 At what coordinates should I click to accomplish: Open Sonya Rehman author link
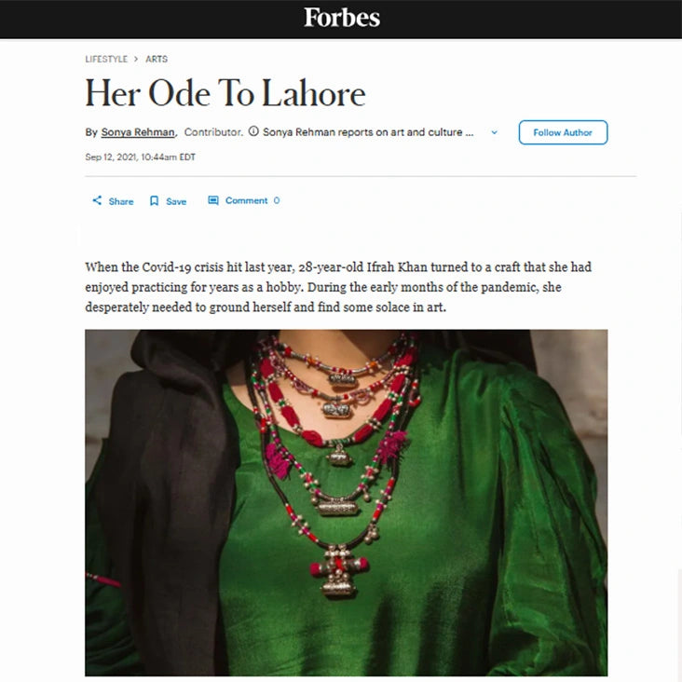(x=138, y=131)
